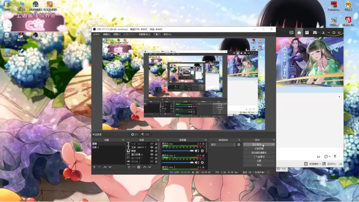Open the scene transition settings gear
Image resolution: width=359 pixels, height=202 pixels.
(239, 145)
